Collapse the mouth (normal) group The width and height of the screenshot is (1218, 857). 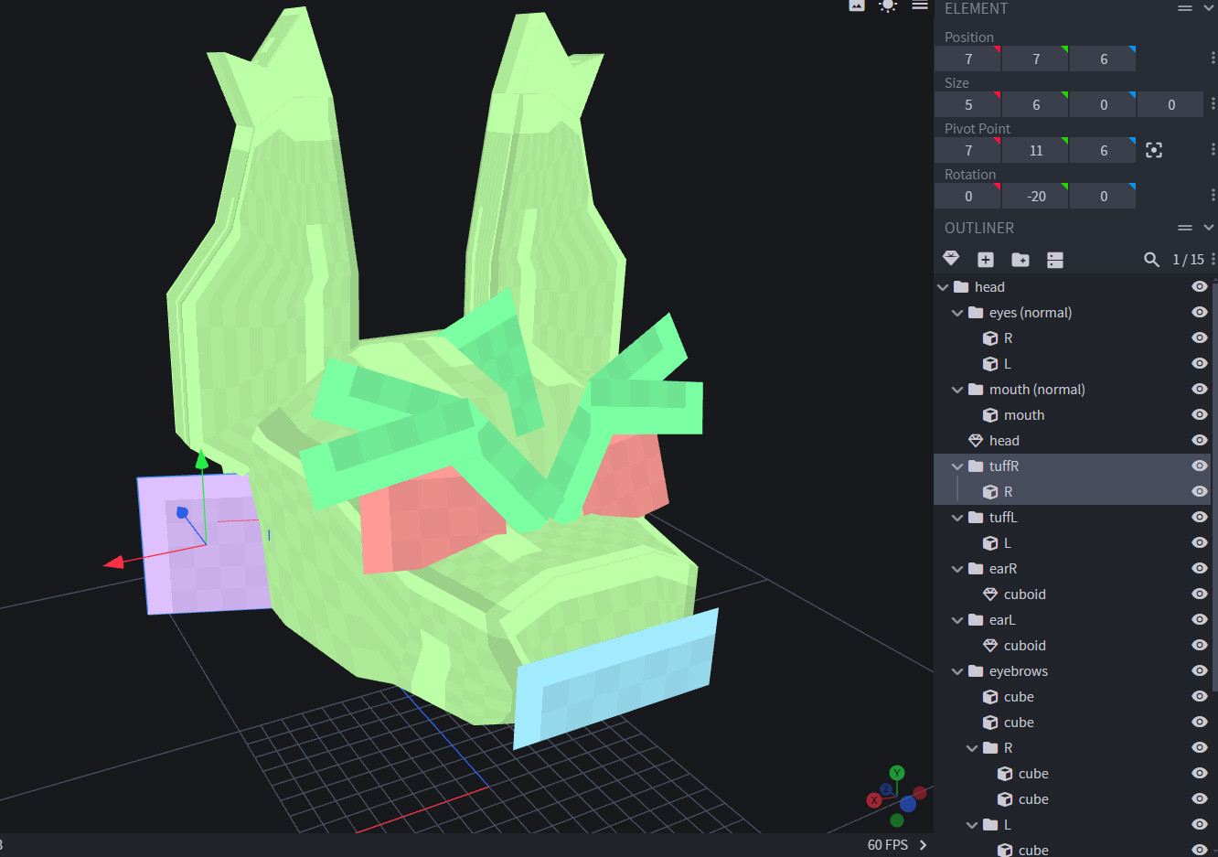957,390
